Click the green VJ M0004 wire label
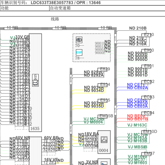This screenshot has width=165, height=165. 93,122
